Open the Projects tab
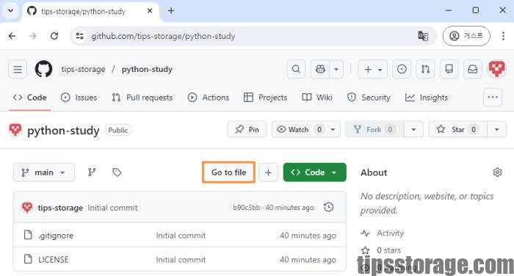The height and width of the screenshot is (276, 514). 265,98
